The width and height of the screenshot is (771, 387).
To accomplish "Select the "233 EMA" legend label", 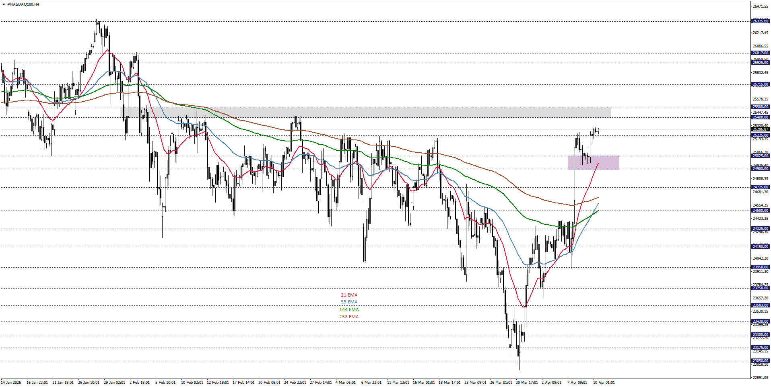I will click(349, 317).
